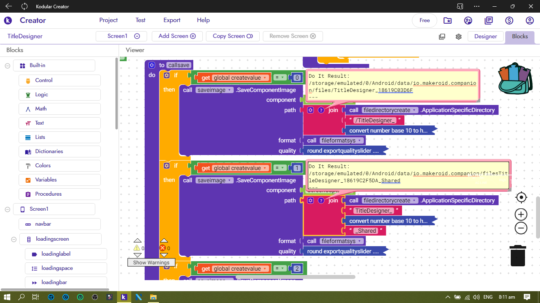Select the navbar component

coord(60,224)
